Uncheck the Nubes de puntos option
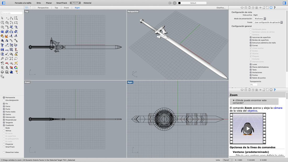 251,78
